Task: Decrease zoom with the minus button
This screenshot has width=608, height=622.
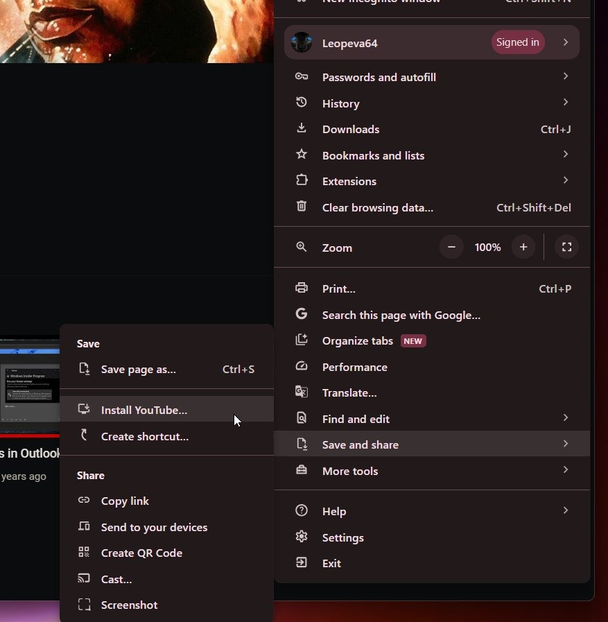Action: coord(451,247)
